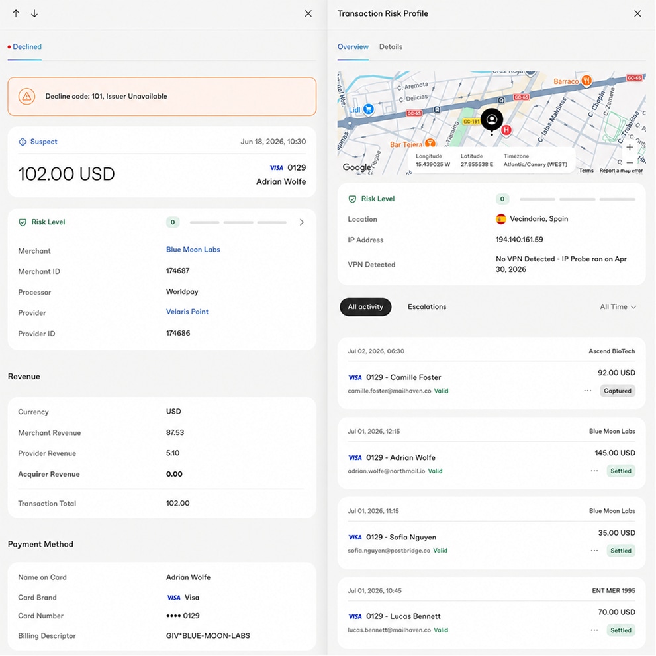Click the 102.00 USD amount
Screen dimensions: 656x656
(x=66, y=173)
